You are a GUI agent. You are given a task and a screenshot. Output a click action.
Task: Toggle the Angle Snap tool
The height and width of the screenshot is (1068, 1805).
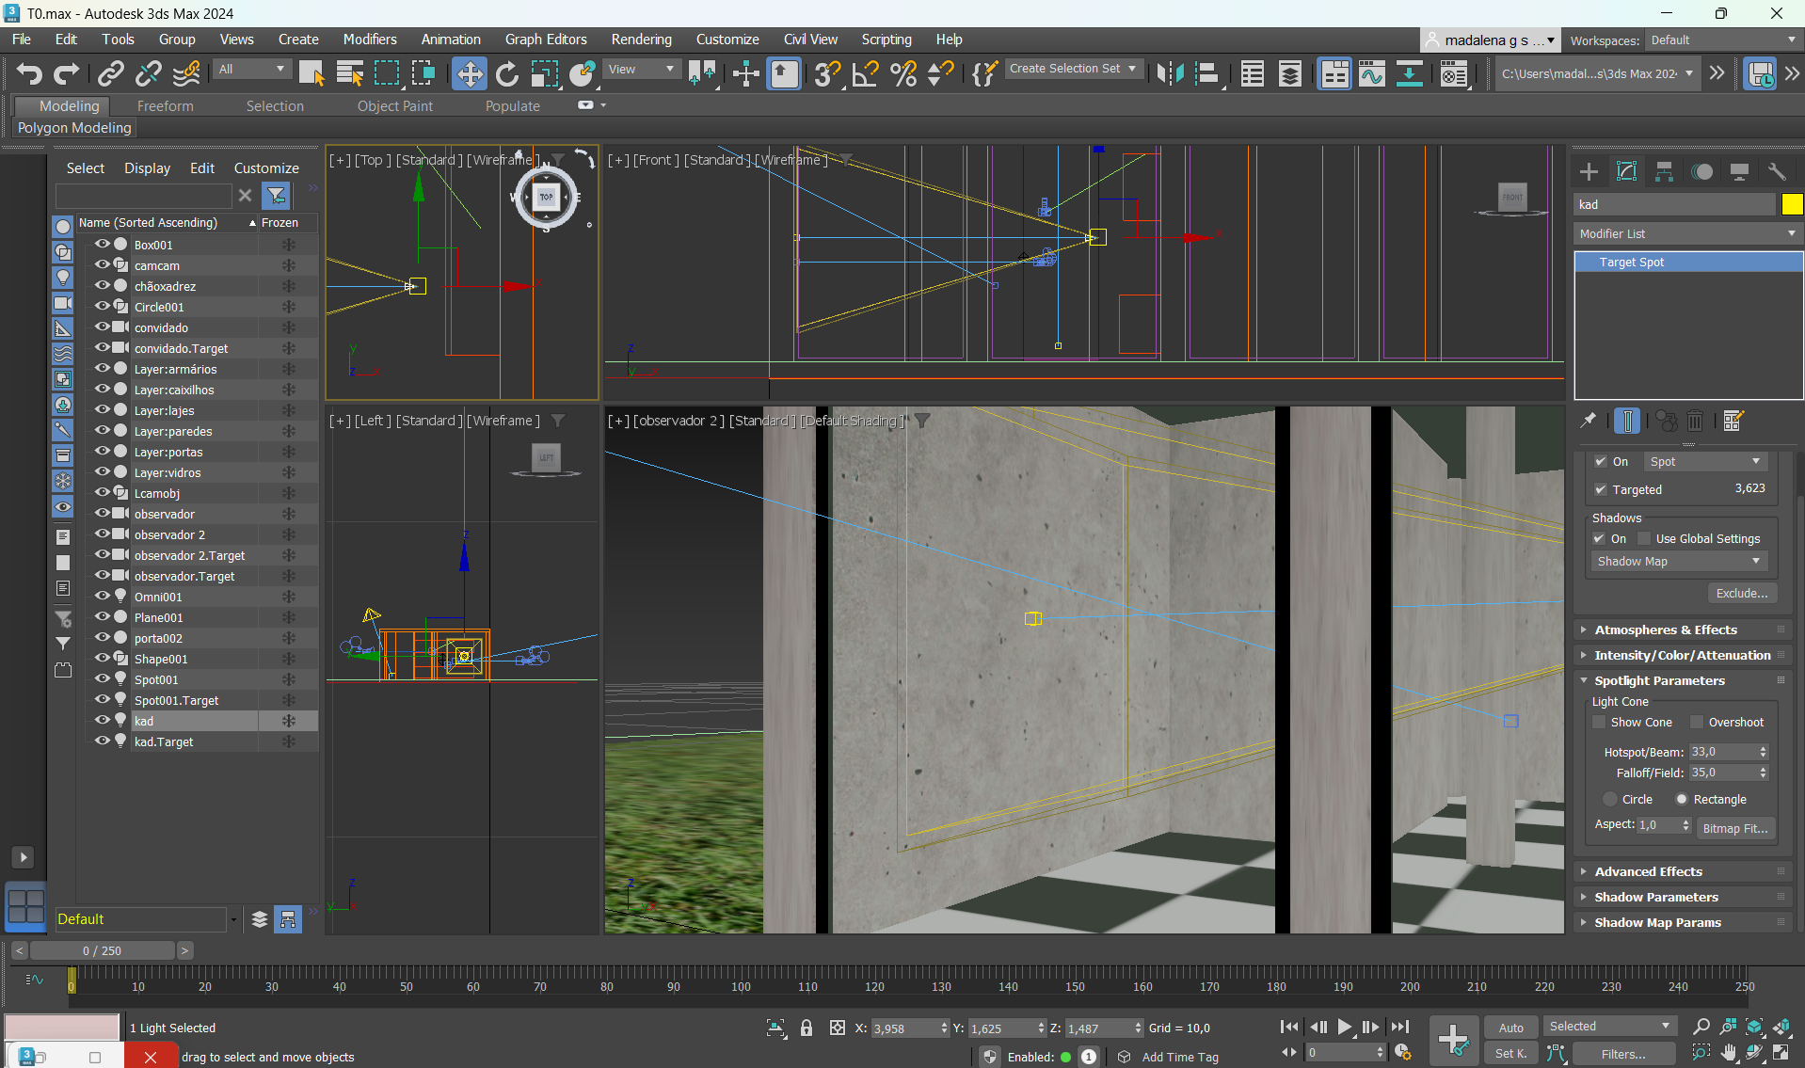click(865, 73)
